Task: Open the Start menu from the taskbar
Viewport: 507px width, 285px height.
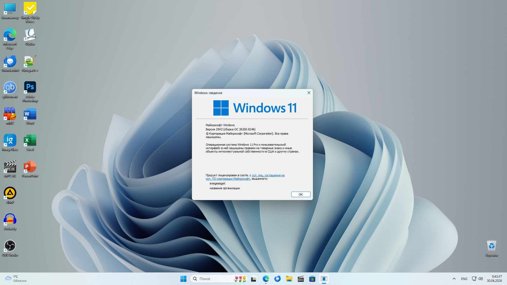Action: coord(184,279)
